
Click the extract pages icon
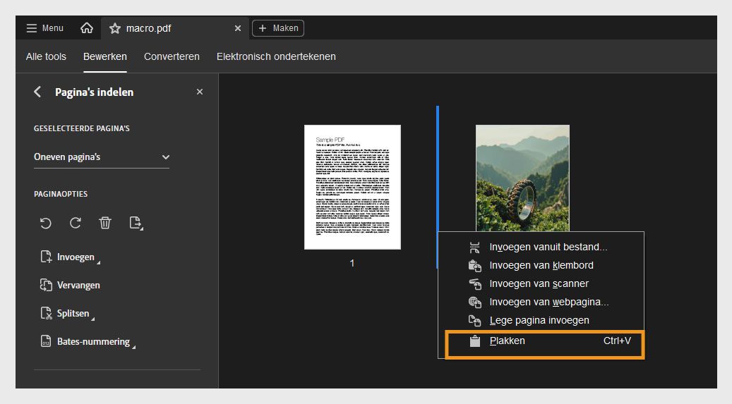136,223
